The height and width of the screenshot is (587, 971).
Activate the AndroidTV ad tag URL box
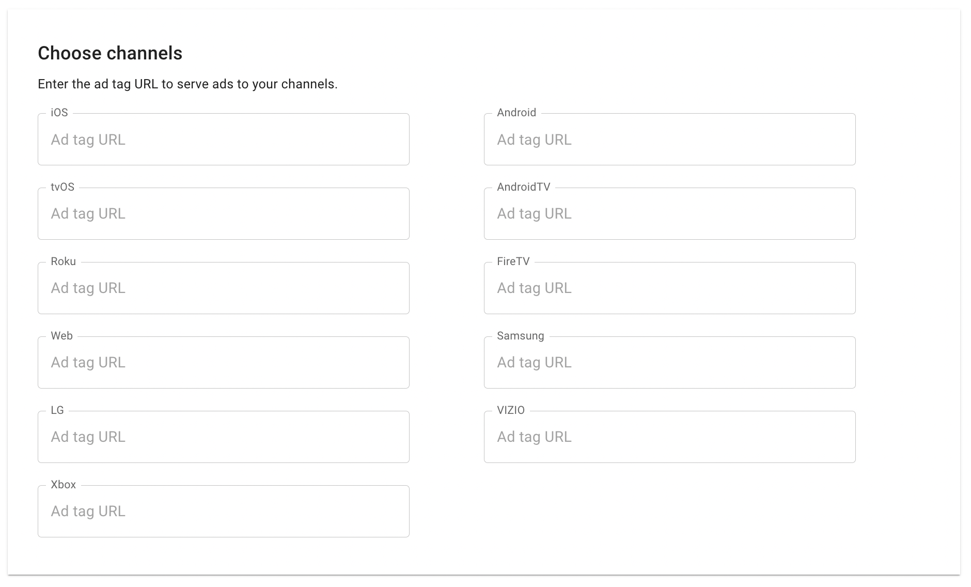pyautogui.click(x=670, y=214)
